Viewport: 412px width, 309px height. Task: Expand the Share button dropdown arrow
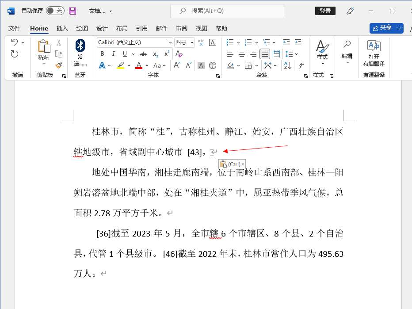399,28
